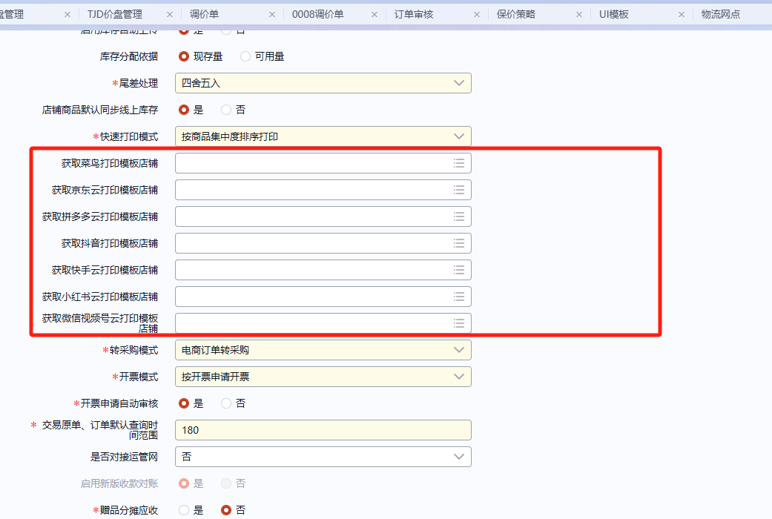Click the 交易原单、订单默认查询时间范围 input field
The image size is (772, 519).
click(323, 430)
